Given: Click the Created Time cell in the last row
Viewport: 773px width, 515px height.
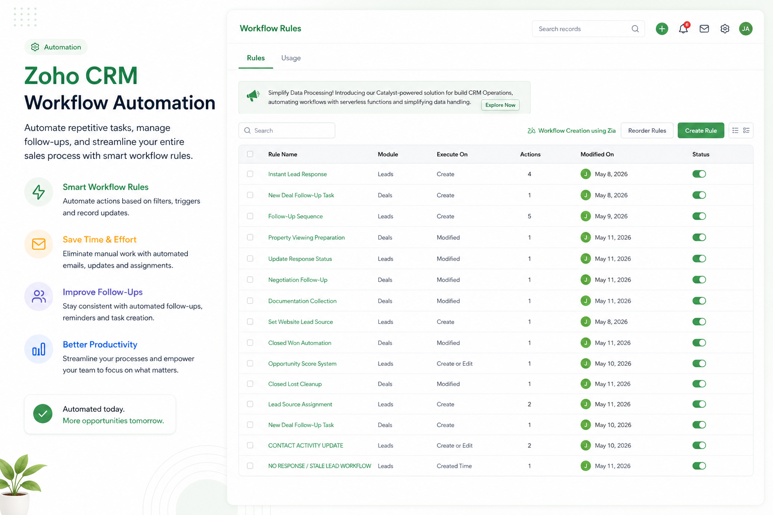Looking at the screenshot, I should coord(454,466).
